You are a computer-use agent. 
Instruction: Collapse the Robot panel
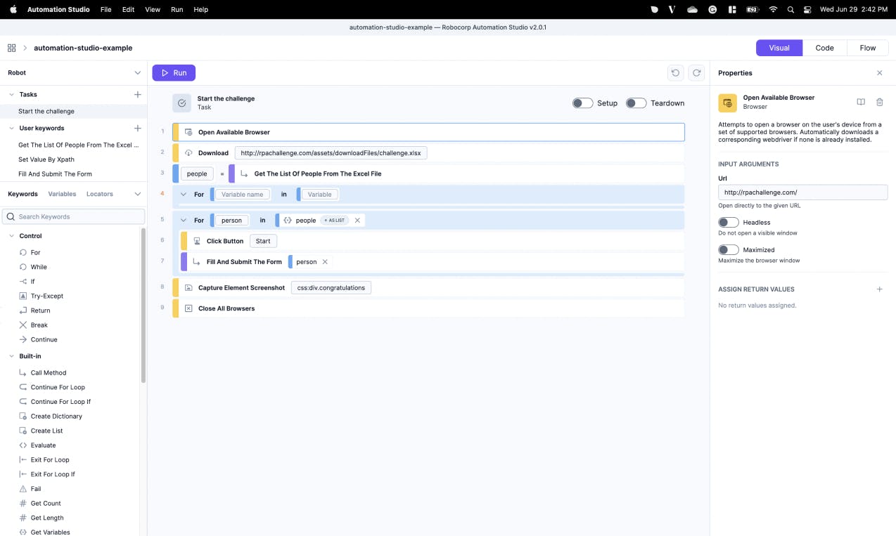tap(137, 73)
